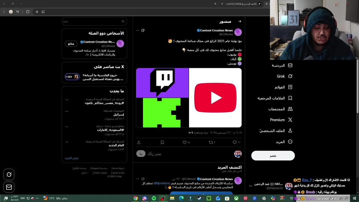Open شروط الخدمة footer link
Viewport: 359px width, 202px height.
pyautogui.click(x=118, y=168)
